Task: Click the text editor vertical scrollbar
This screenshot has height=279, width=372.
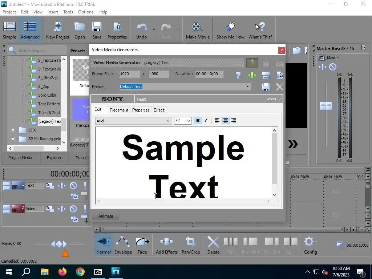Action: [274, 159]
